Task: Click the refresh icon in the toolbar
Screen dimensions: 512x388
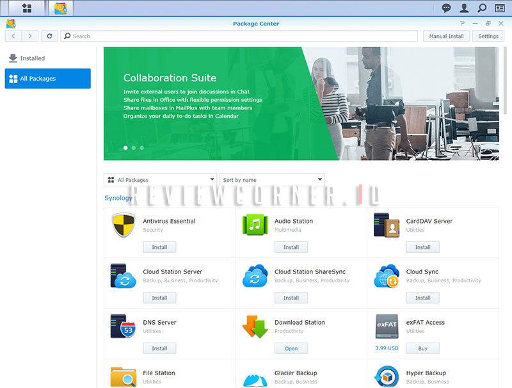Action: [x=49, y=36]
